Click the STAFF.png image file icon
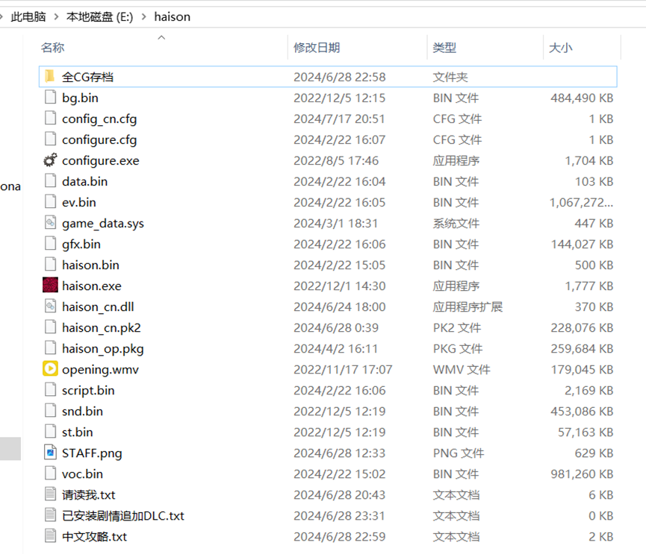 tap(50, 453)
